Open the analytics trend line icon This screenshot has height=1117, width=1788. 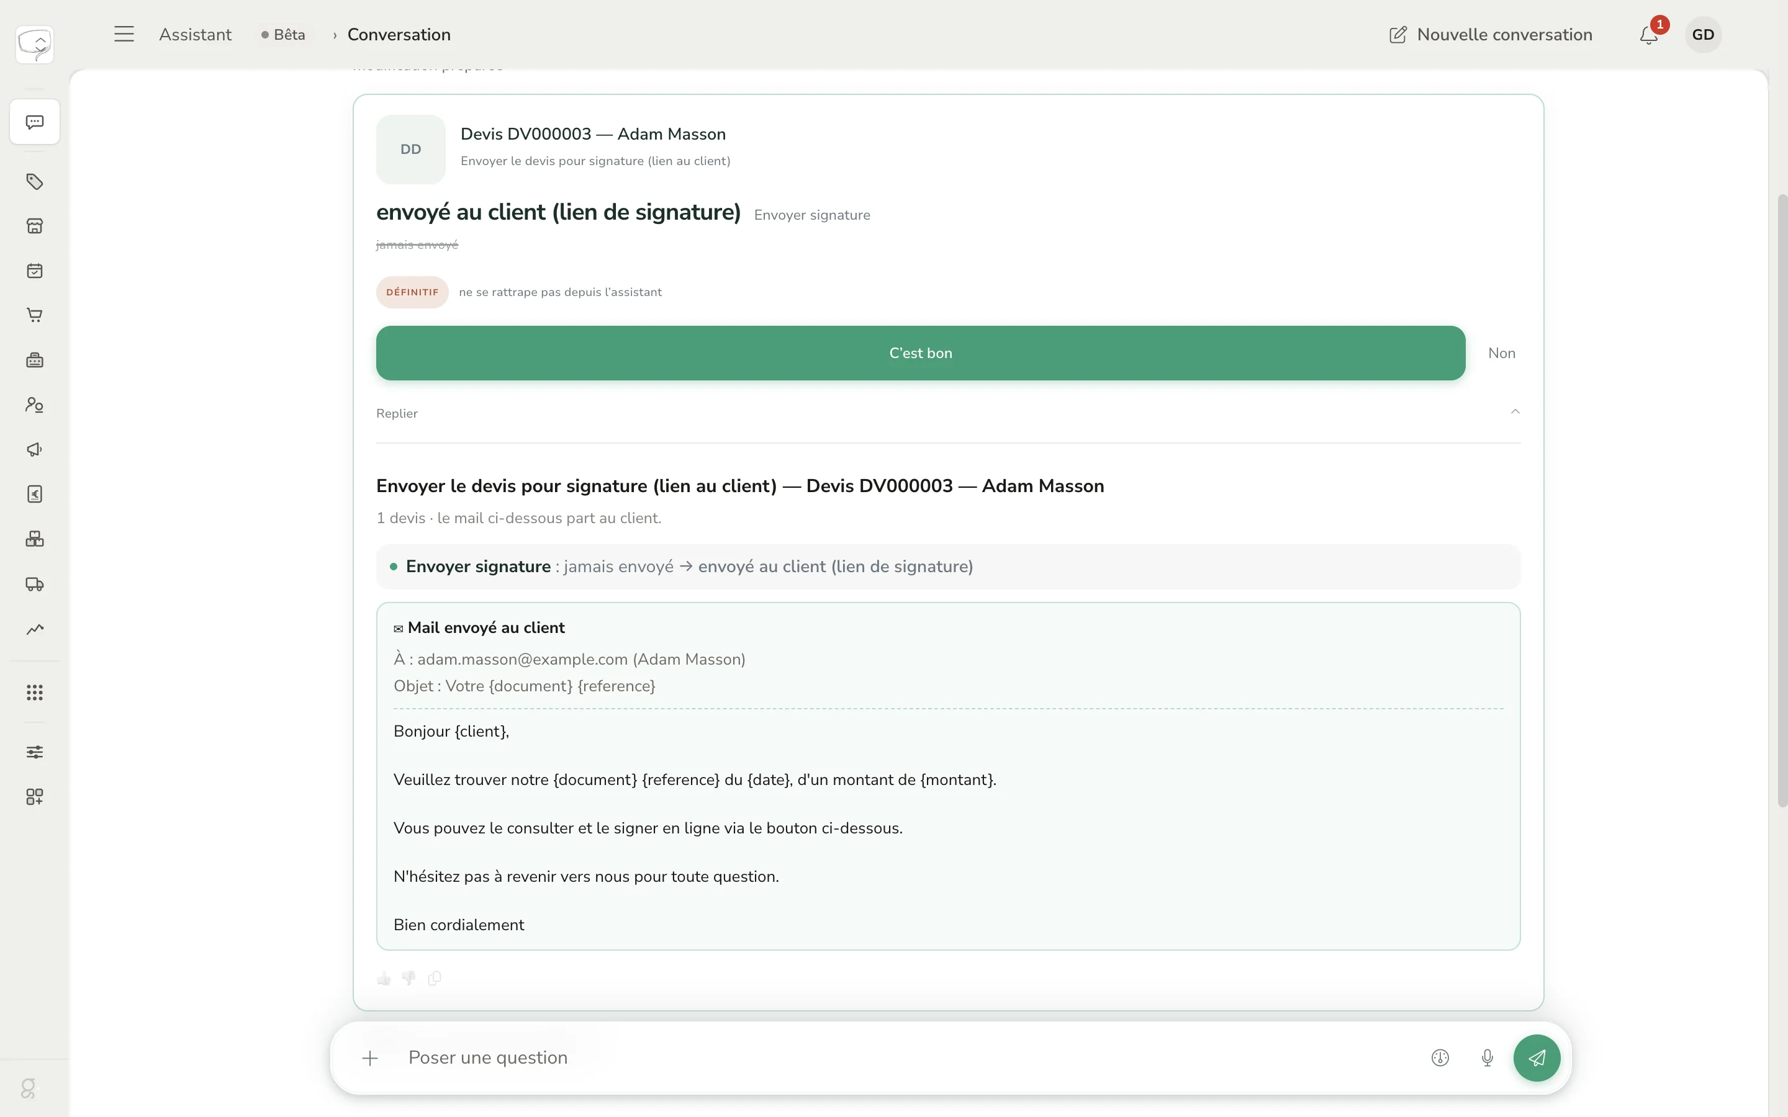(x=35, y=629)
